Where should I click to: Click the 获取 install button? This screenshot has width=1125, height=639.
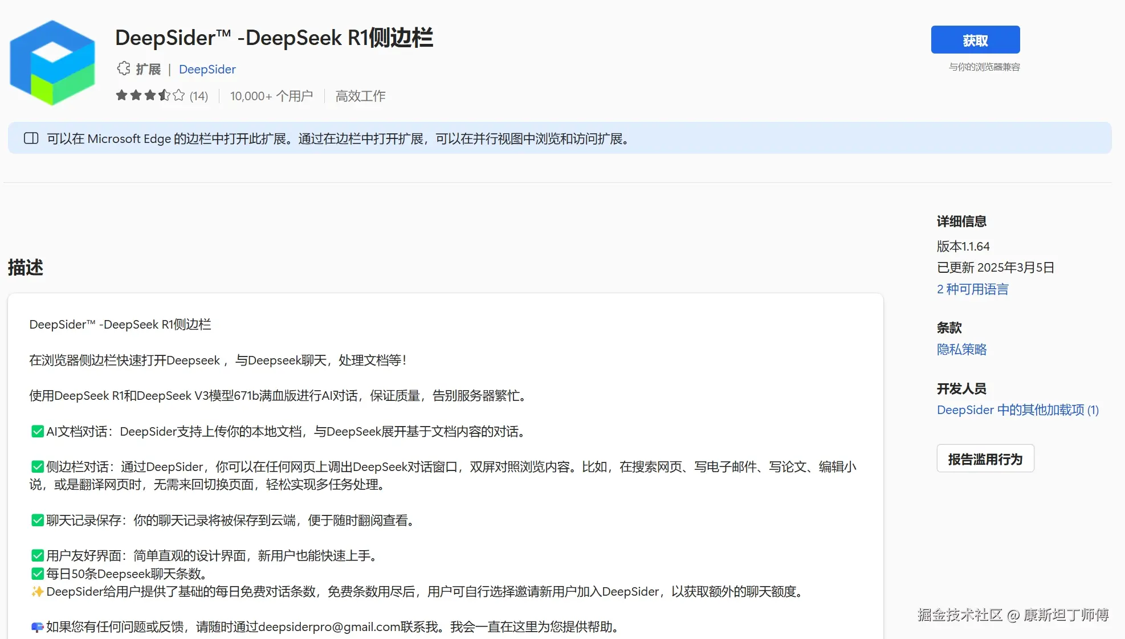pos(975,39)
